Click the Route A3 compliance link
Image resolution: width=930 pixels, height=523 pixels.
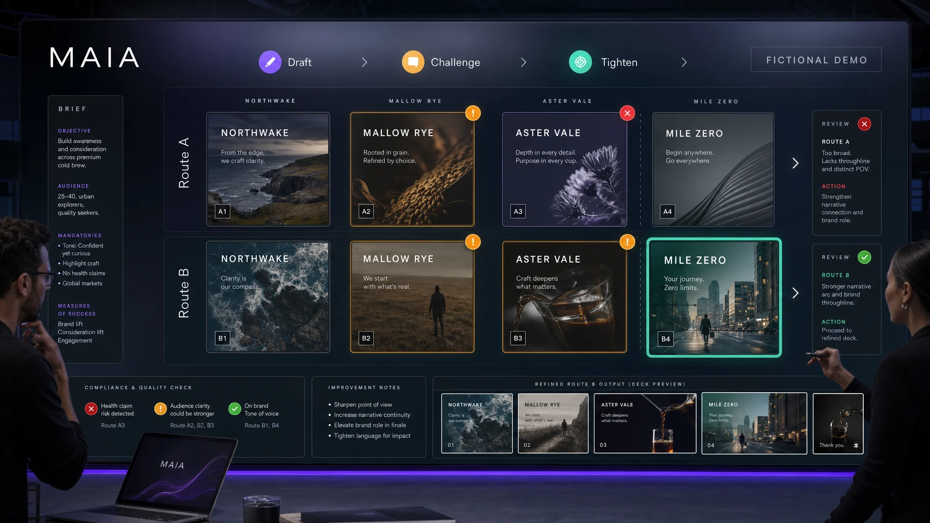[113, 425]
